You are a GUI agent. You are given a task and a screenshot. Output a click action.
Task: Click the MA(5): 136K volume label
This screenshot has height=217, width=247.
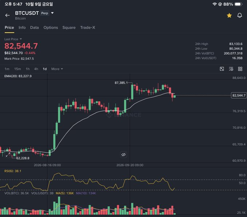point(65,193)
